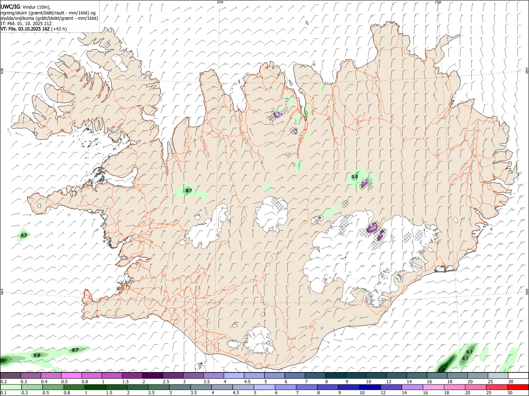Click the '0.8' precipitation value on the map
This screenshot has width=529, height=396.
tap(37, 355)
